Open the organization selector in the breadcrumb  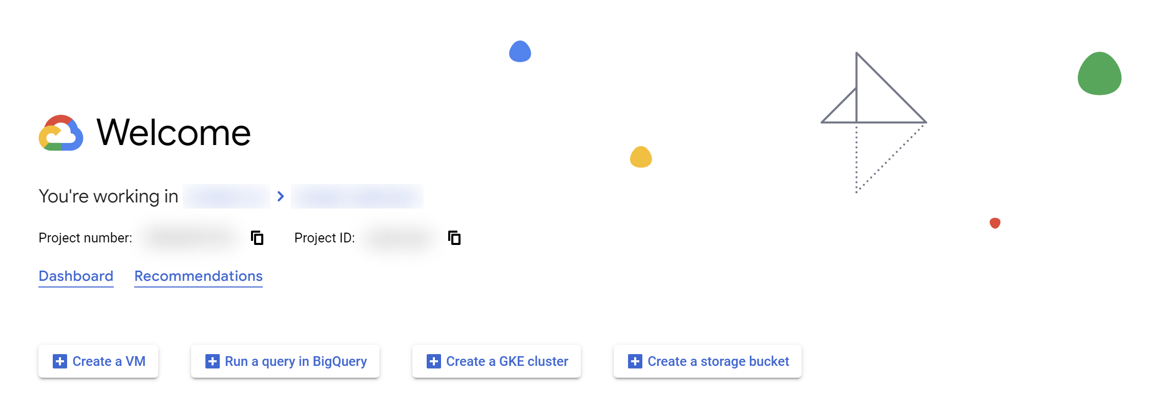[x=227, y=196]
